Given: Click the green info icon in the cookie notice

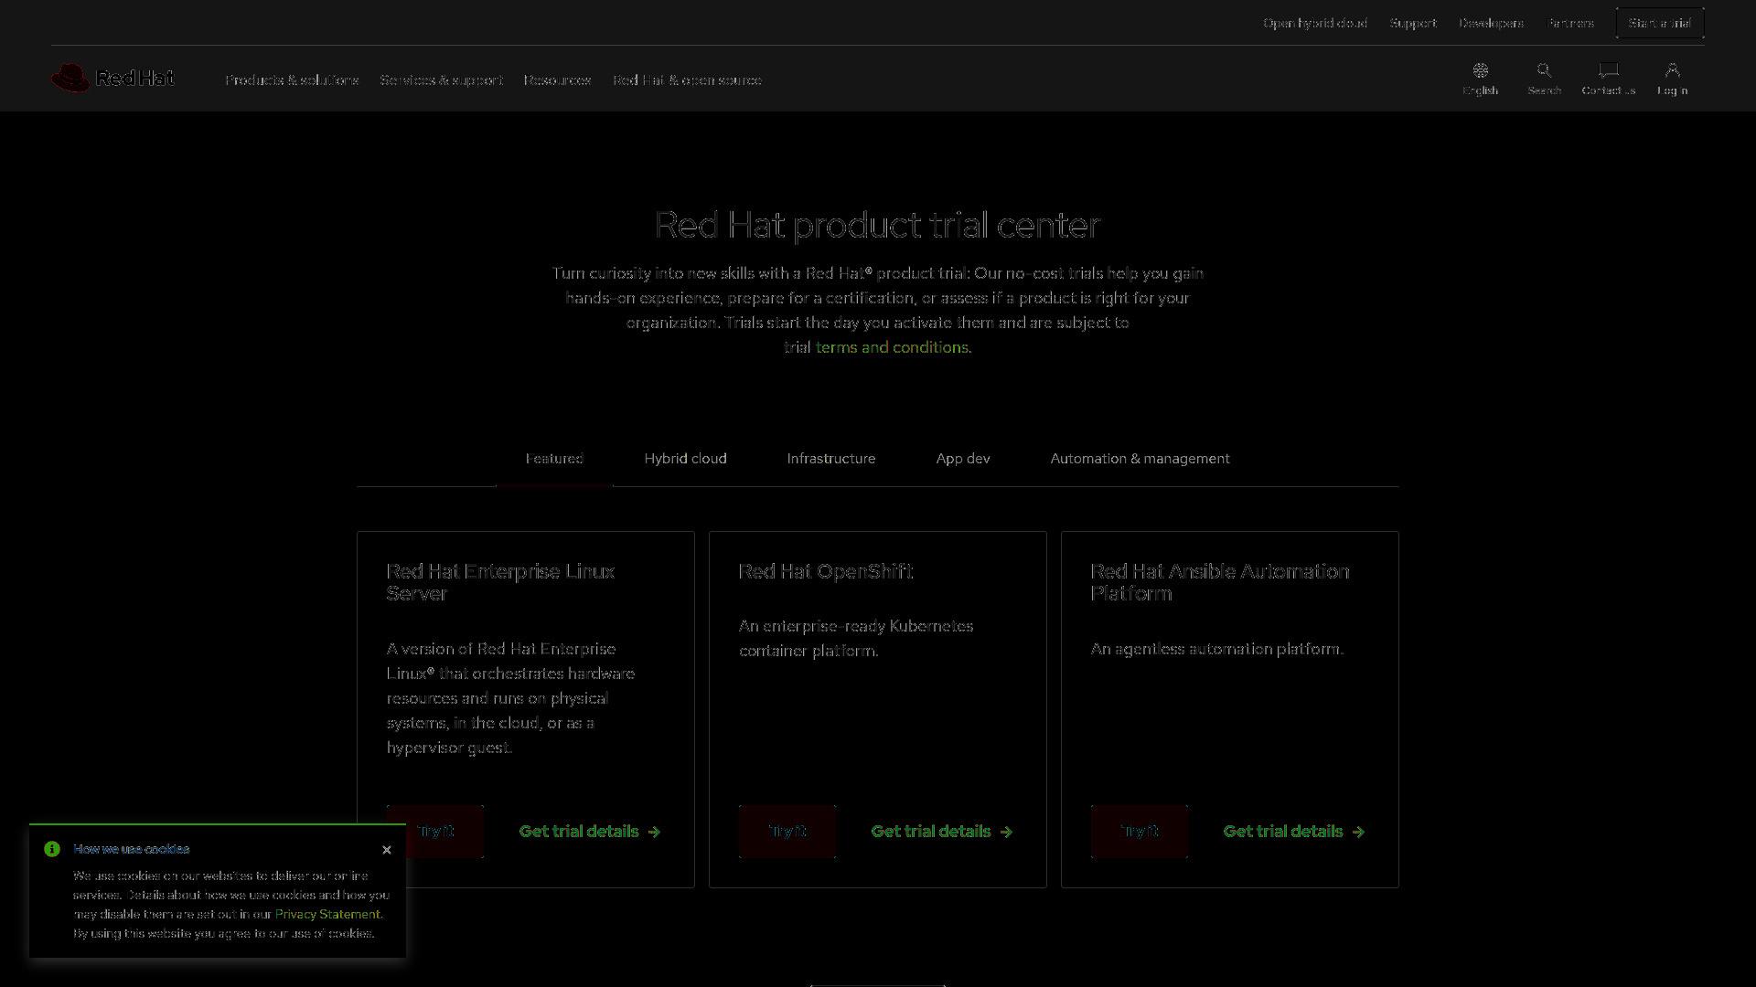Looking at the screenshot, I should click(52, 849).
